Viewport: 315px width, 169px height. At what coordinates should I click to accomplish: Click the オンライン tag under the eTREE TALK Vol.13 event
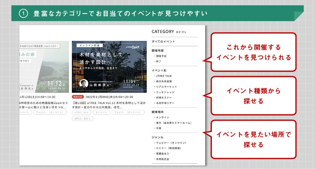101,112
